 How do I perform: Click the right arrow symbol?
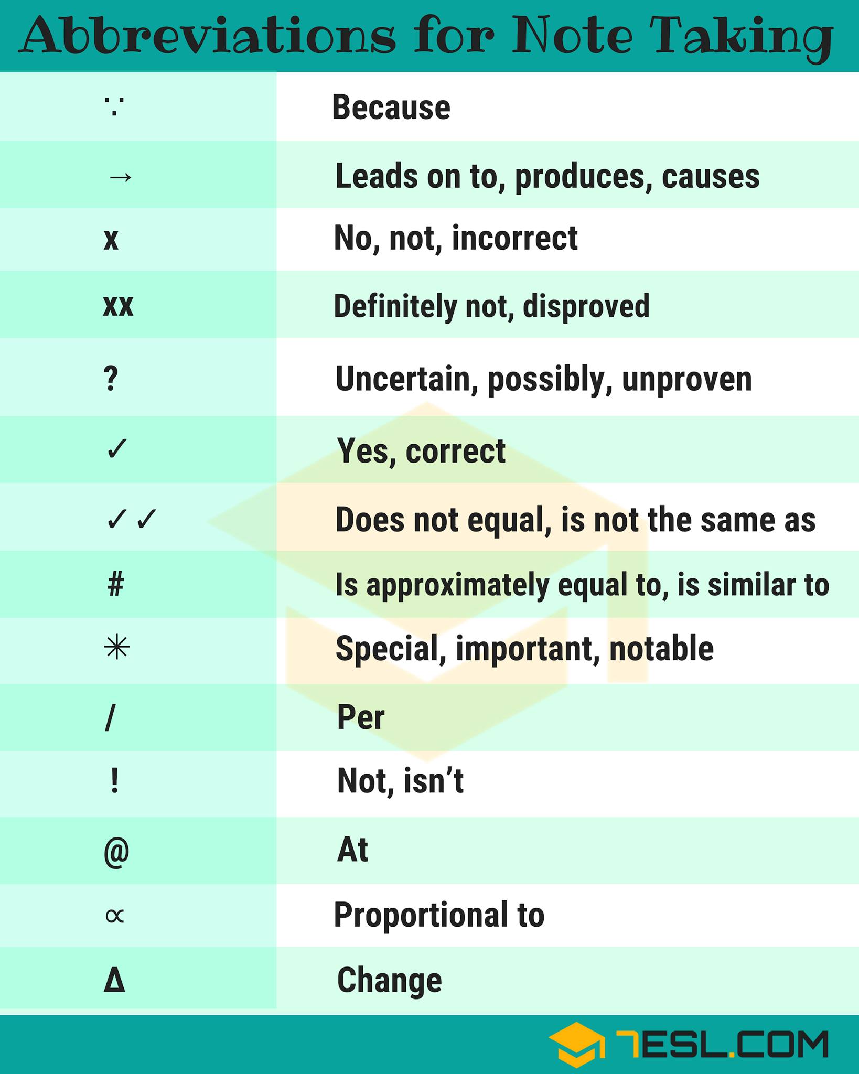[121, 177]
